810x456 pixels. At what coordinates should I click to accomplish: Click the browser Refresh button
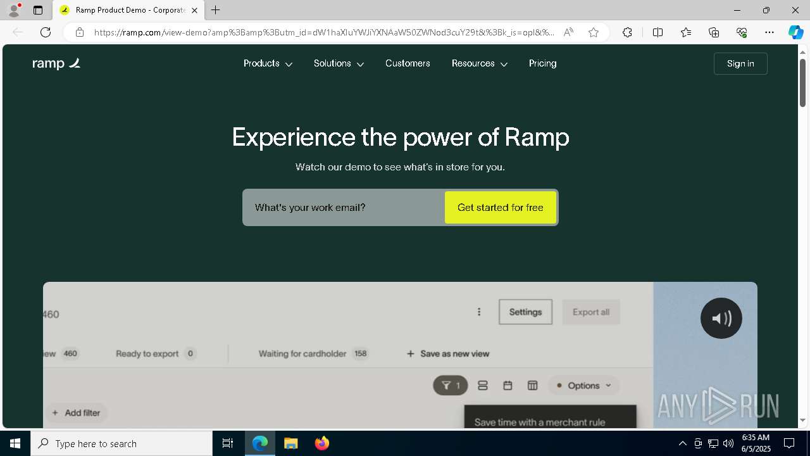tap(46, 32)
